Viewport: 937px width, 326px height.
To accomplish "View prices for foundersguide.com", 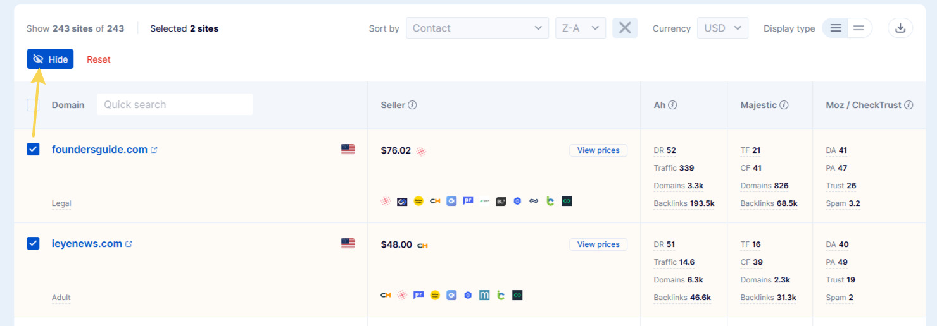I will (x=598, y=150).
